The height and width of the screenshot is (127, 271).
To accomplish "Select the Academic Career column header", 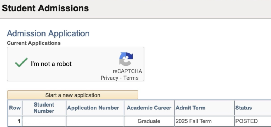I will pos(149,108).
